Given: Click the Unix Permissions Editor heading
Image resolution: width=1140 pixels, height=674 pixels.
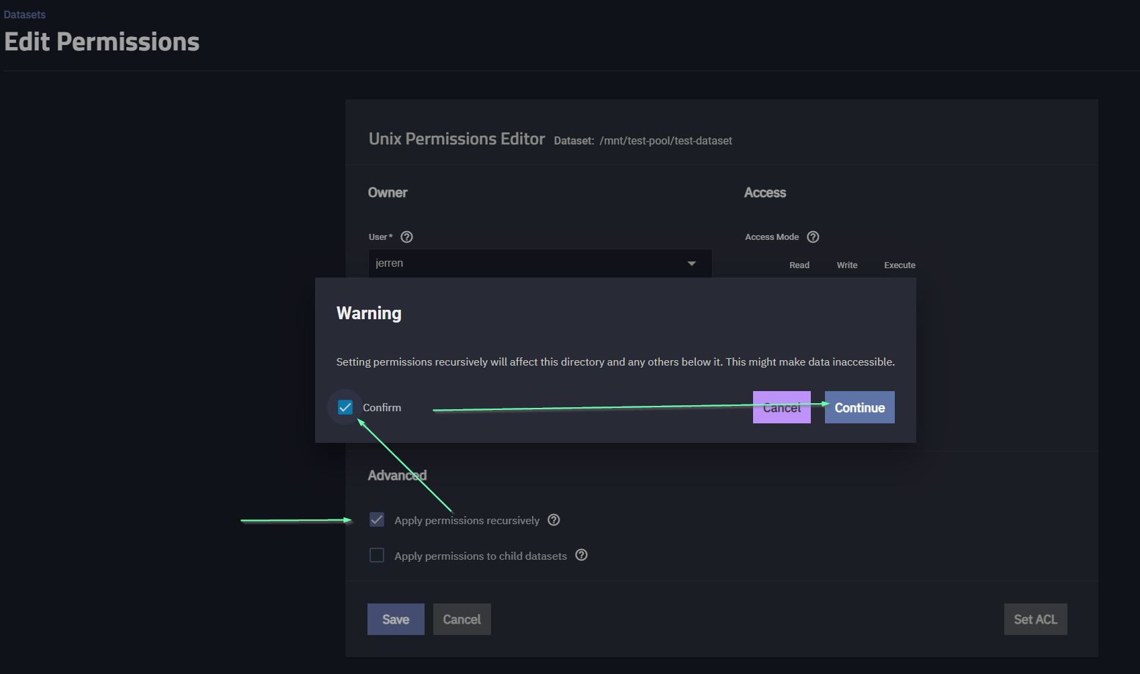Looking at the screenshot, I should coord(457,138).
